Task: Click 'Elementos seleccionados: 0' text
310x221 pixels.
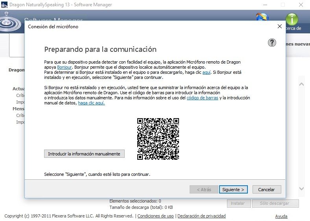Action: coord(135,201)
